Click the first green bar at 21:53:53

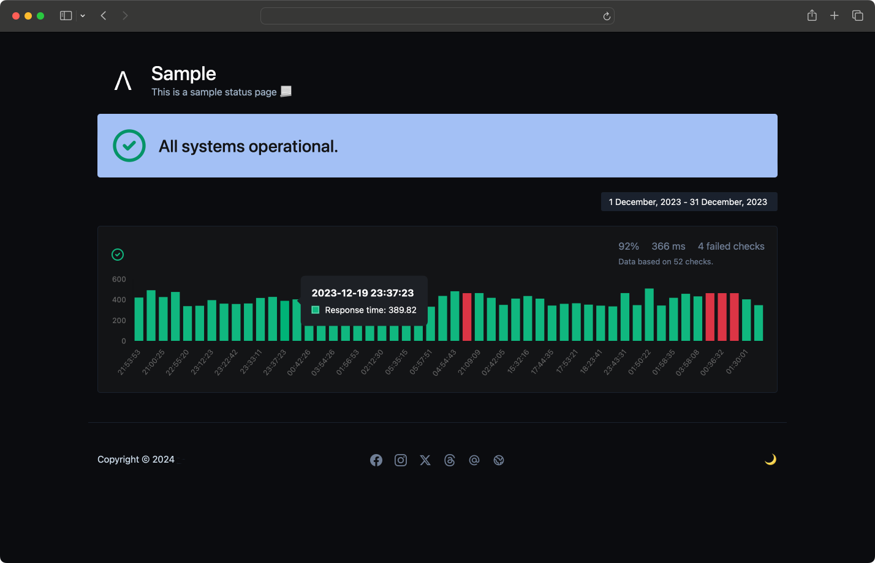click(x=139, y=319)
